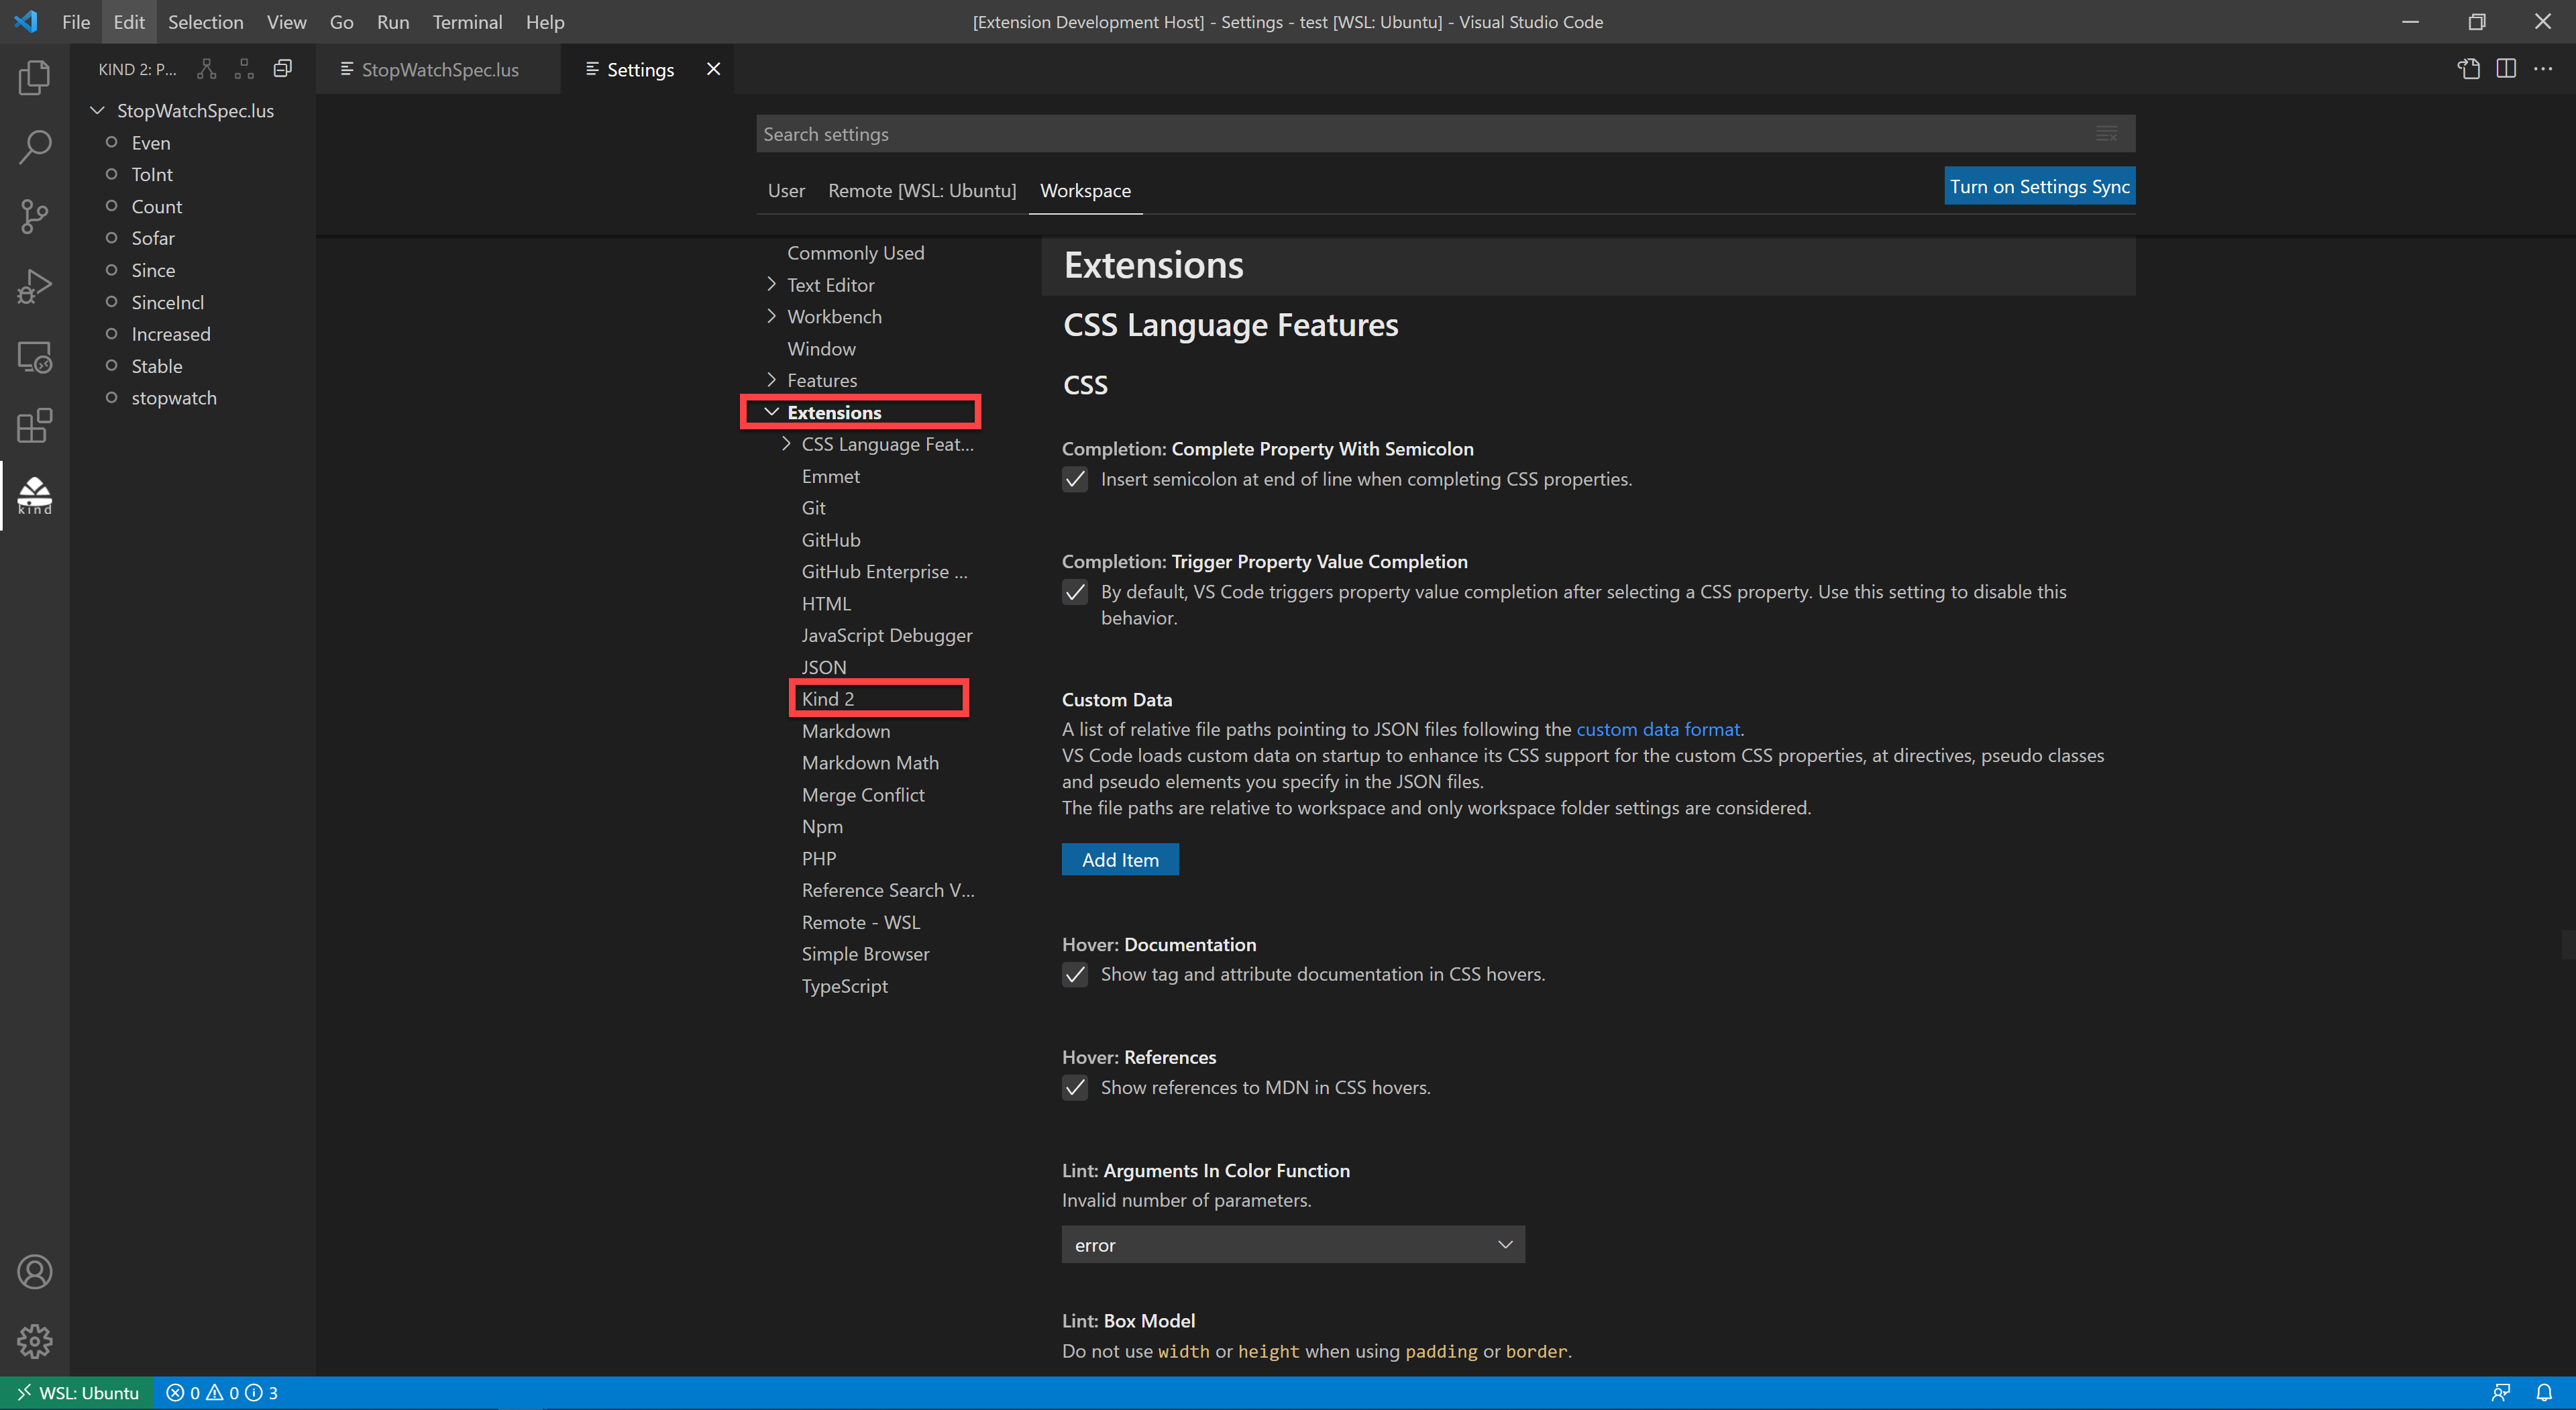Open the Run and Debug view
Image resolution: width=2576 pixels, height=1410 pixels.
click(34, 287)
